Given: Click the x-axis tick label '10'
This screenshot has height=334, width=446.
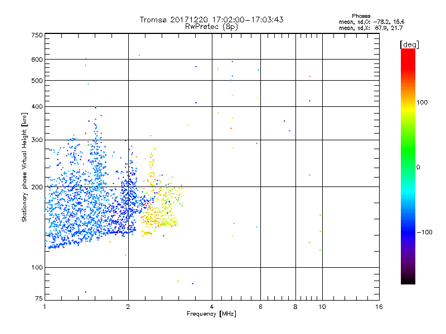Looking at the screenshot, I should pos(322,307).
